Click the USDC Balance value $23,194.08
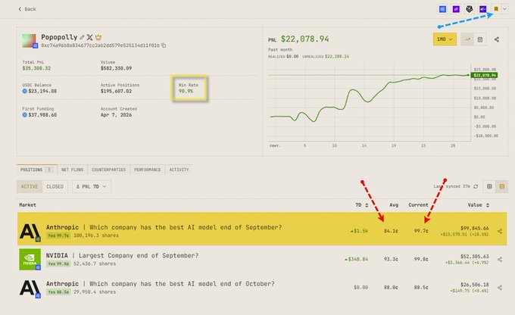Image resolution: width=515 pixels, height=315 pixels. pyautogui.click(x=42, y=92)
